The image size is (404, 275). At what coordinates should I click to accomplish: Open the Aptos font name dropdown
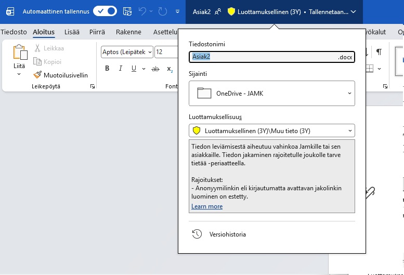[x=150, y=51]
